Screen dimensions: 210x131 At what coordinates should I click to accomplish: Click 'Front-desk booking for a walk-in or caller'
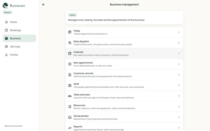pyautogui.click(x=93, y=66)
